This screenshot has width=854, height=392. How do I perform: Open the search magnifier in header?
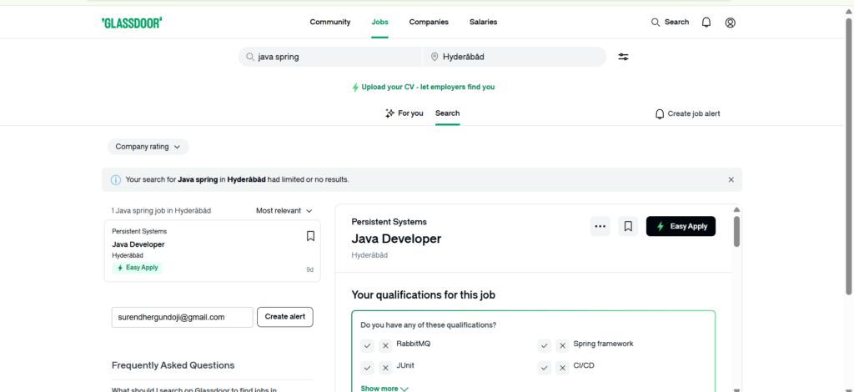pyautogui.click(x=656, y=23)
